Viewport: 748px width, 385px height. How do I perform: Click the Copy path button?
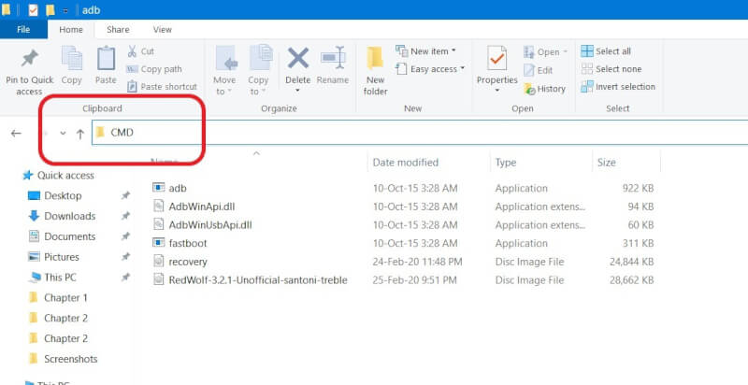pos(154,69)
